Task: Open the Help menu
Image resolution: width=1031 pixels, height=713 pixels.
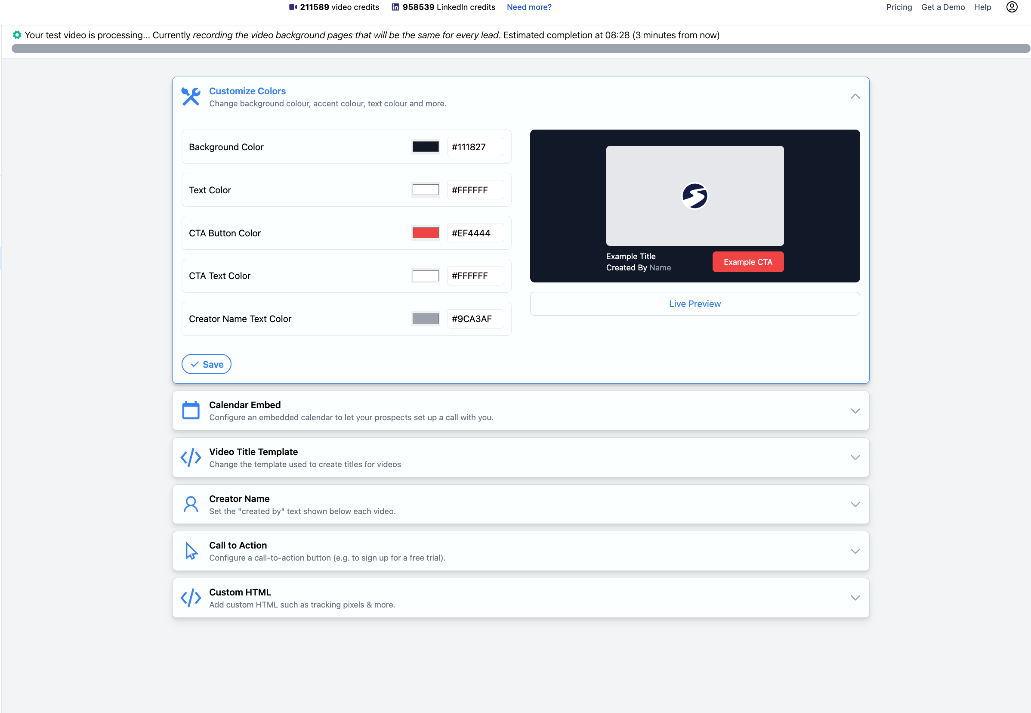Action: pyautogui.click(x=982, y=7)
